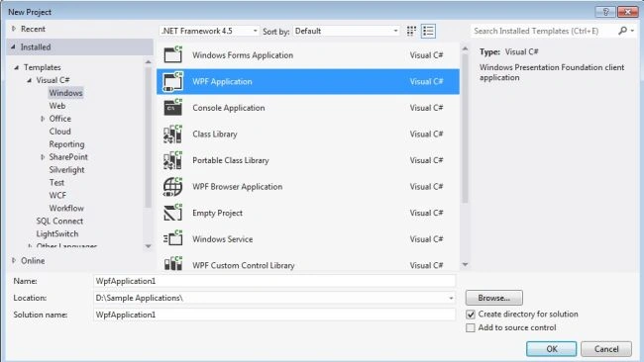Expand the Recent section

pyautogui.click(x=14, y=29)
